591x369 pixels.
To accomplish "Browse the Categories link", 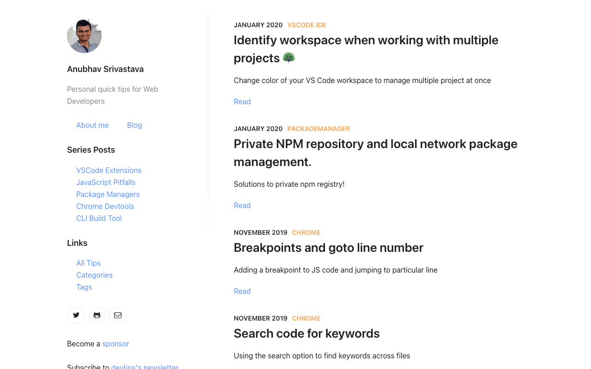I will pyautogui.click(x=94, y=275).
